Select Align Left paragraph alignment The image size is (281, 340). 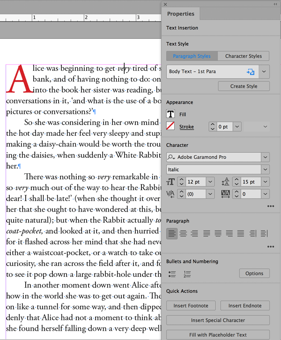click(172, 234)
